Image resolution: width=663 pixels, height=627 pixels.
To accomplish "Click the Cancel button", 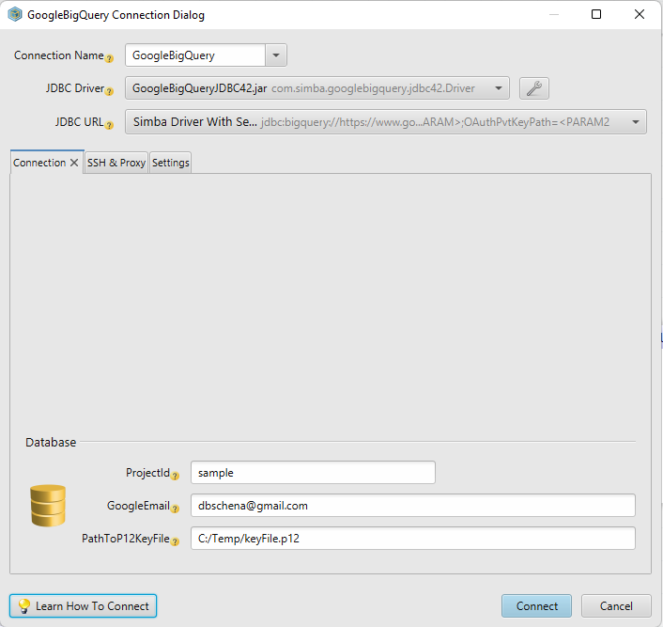I will pyautogui.click(x=616, y=606).
